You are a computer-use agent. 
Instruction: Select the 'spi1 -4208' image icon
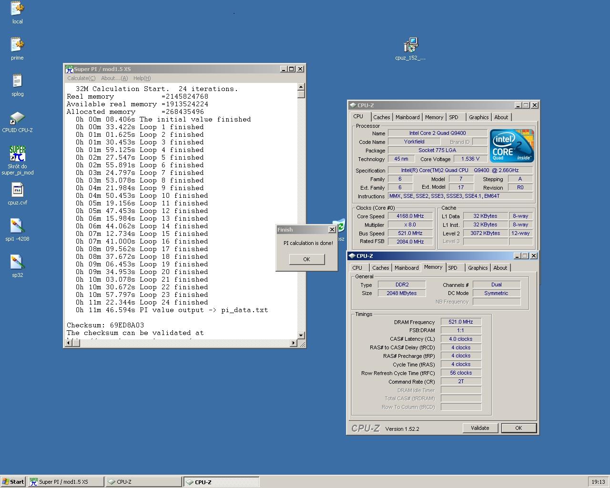pyautogui.click(x=17, y=230)
